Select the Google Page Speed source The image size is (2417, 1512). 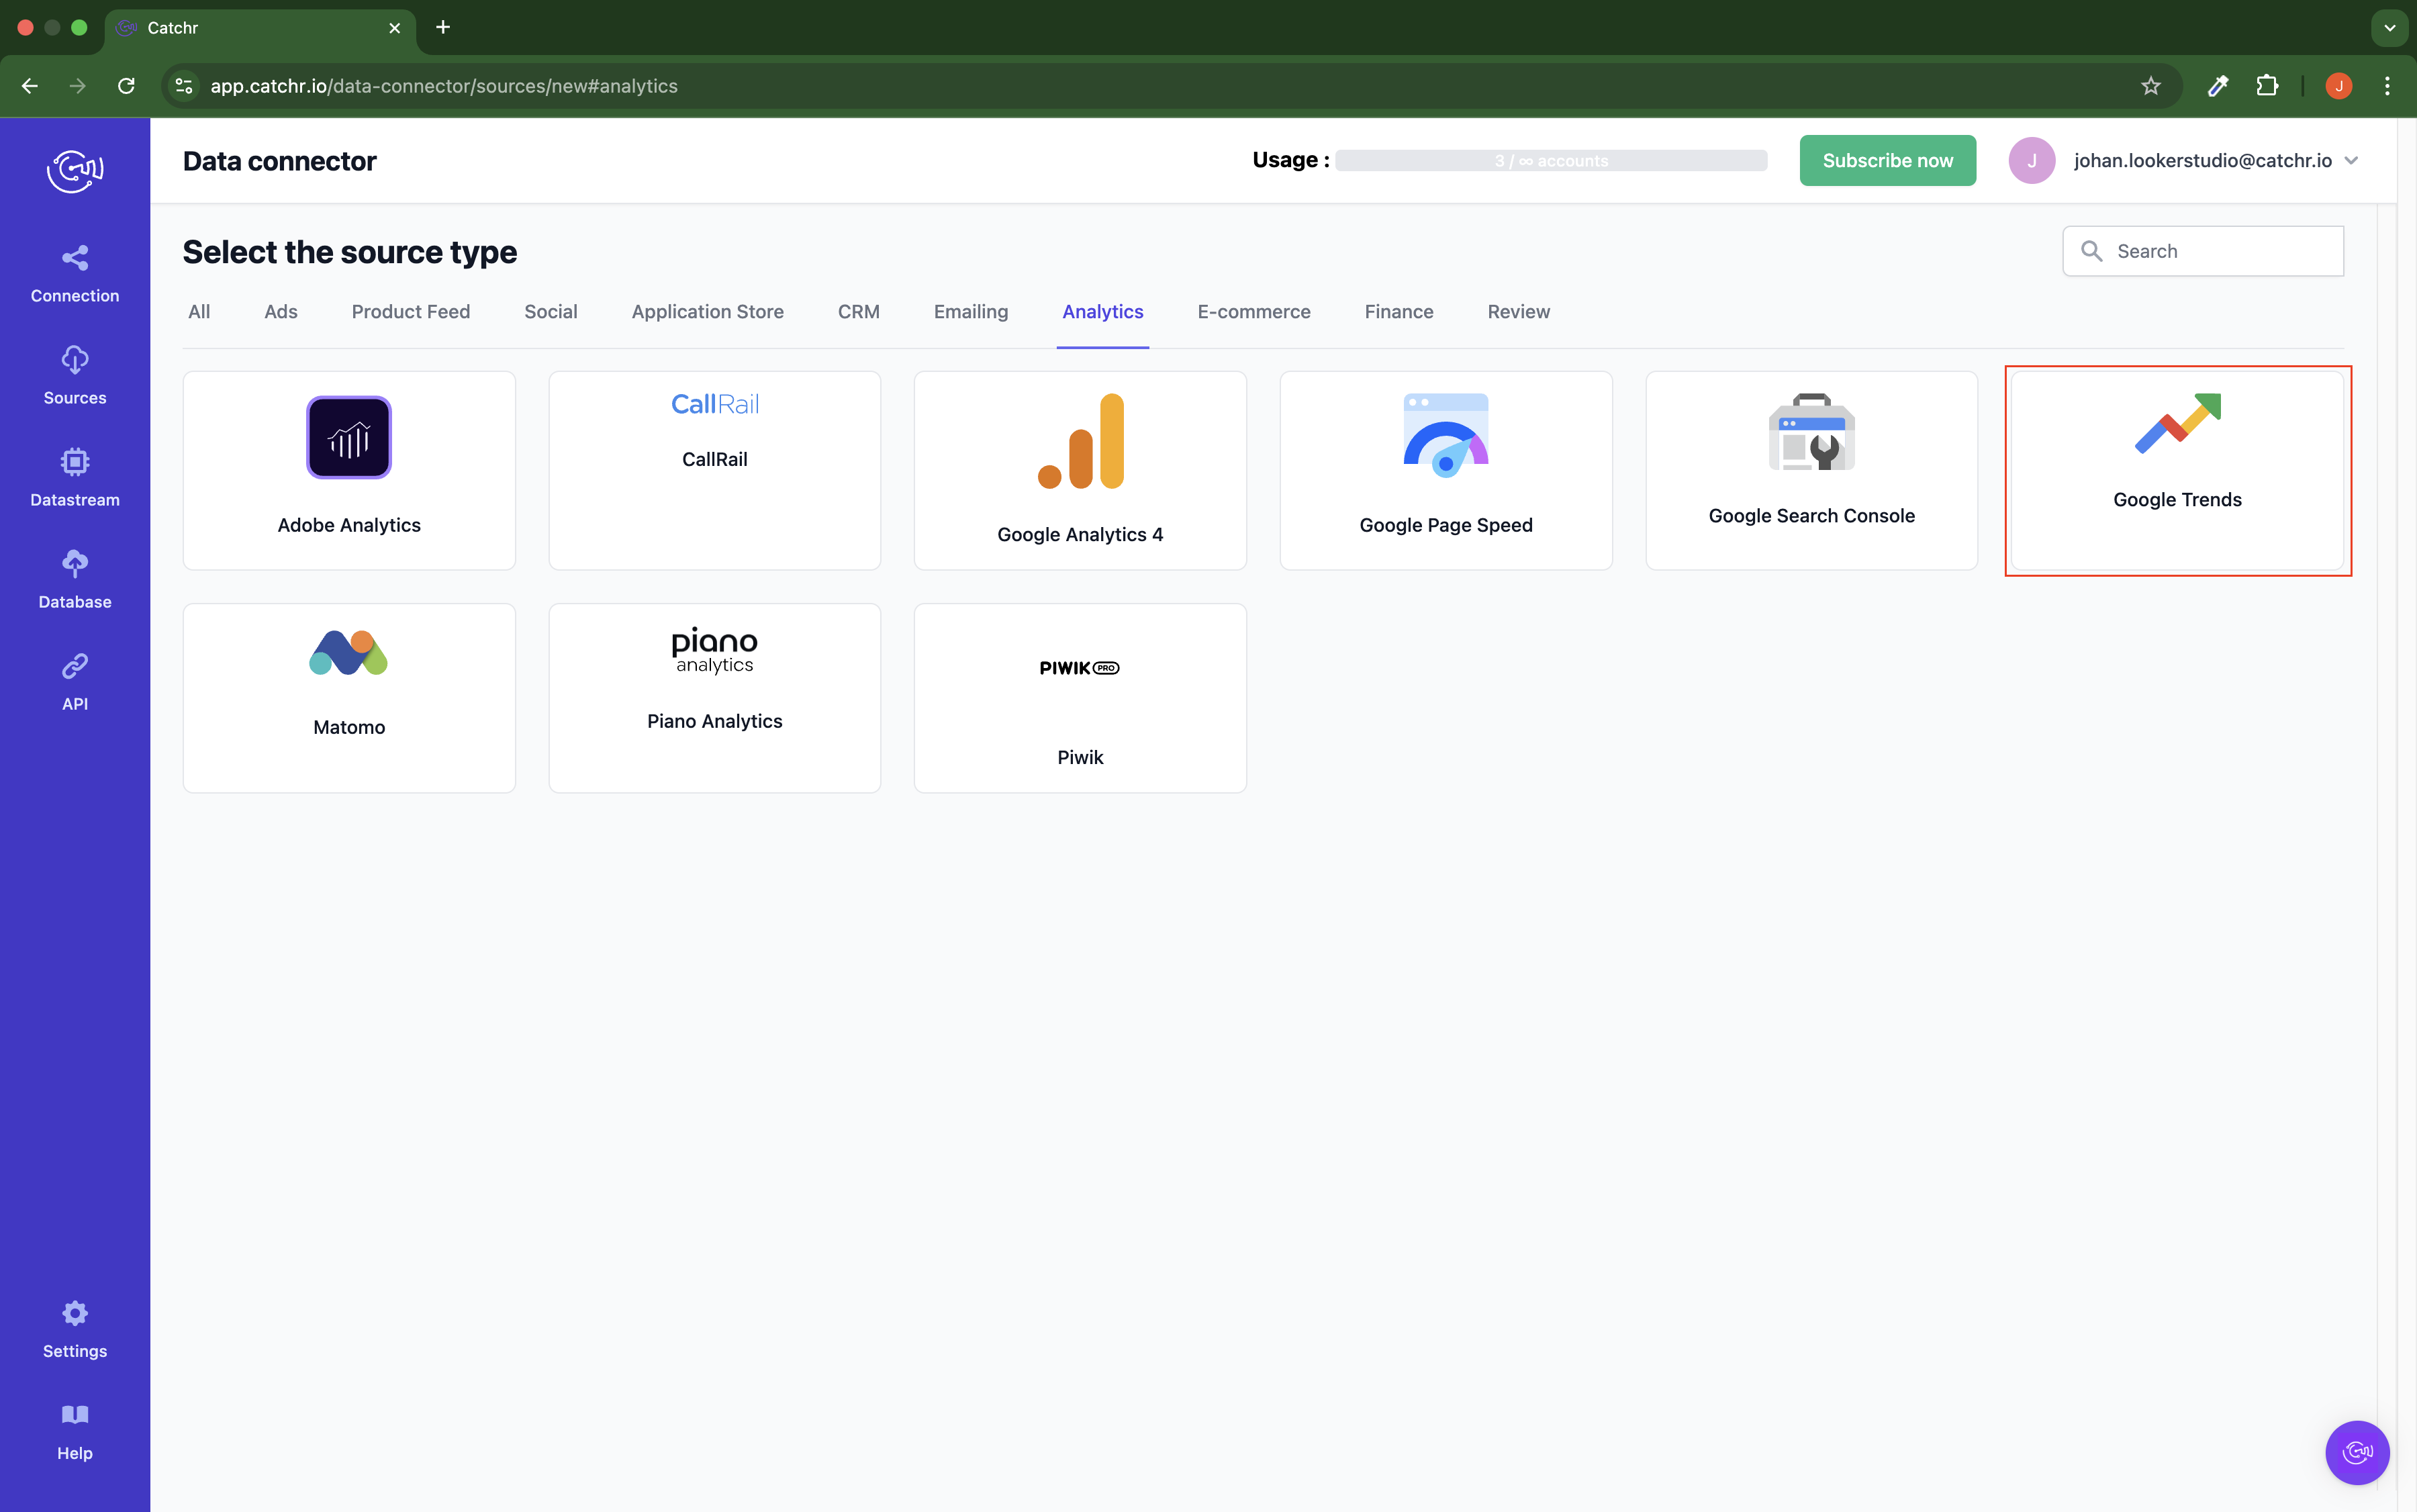coord(1446,470)
